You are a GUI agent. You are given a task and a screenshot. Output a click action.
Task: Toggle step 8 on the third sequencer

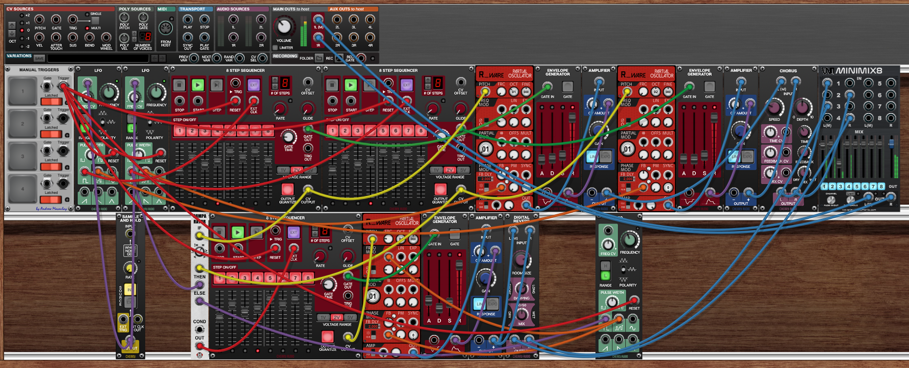(x=307, y=278)
